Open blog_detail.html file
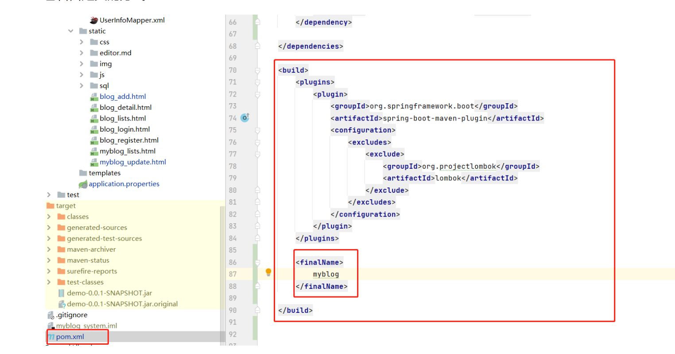Viewport: 675px width, 354px height. click(x=125, y=108)
